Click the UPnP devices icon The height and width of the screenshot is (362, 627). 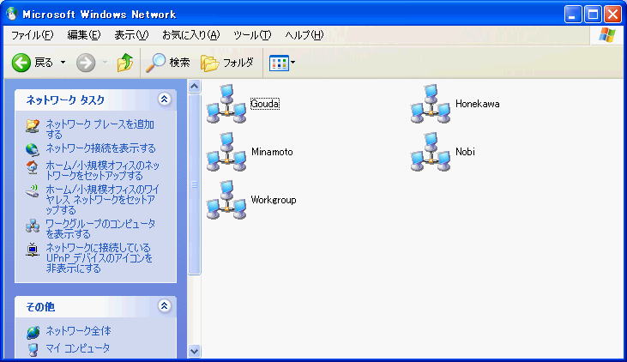click(33, 250)
